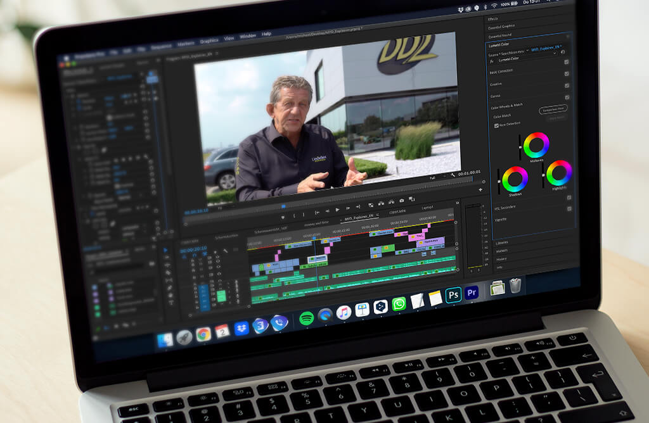This screenshot has width=649, height=423.
Task: Step back one frame in program monitor
Action: coord(327,210)
